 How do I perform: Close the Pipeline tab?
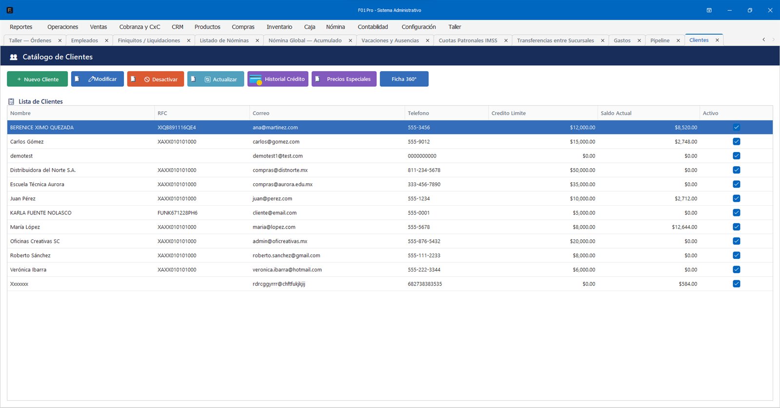(x=678, y=40)
